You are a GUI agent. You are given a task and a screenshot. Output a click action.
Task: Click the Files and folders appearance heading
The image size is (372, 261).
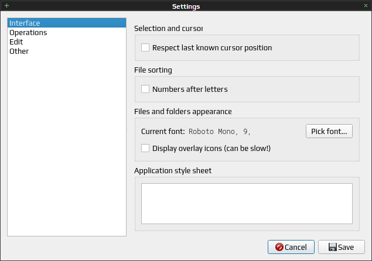[x=183, y=111]
